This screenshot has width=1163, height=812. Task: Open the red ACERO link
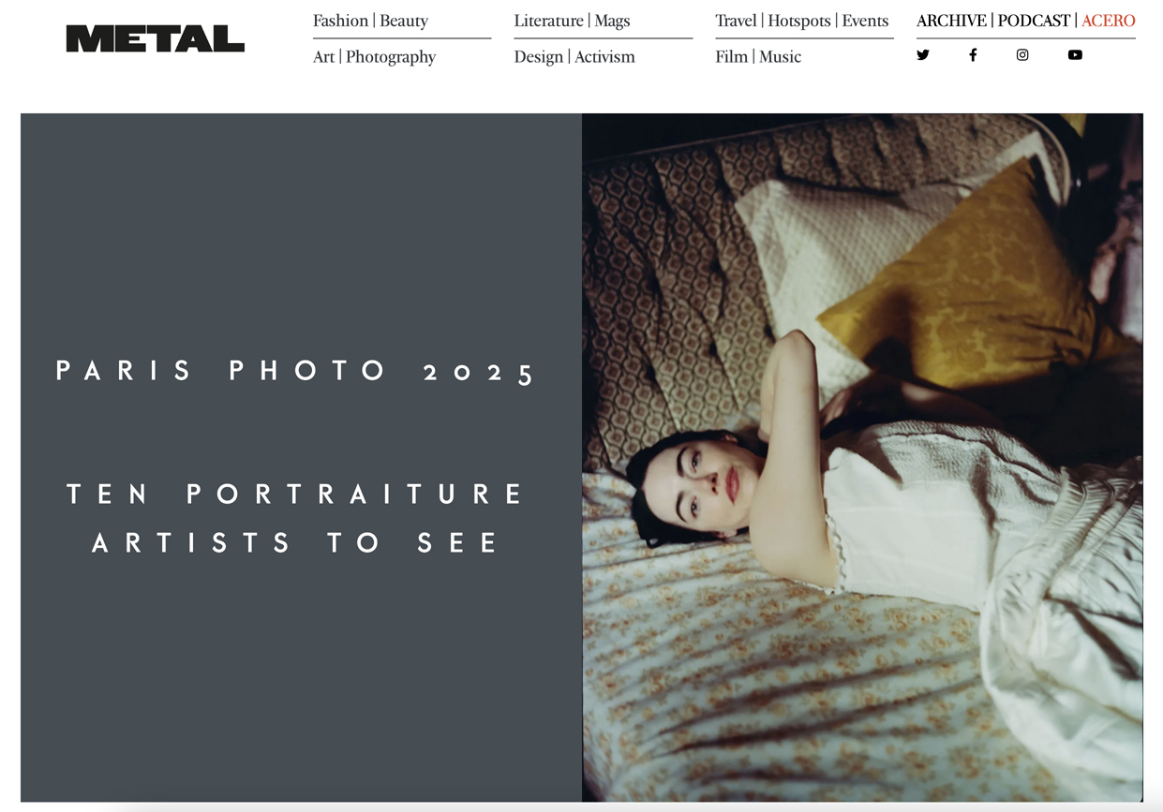pyautogui.click(x=1109, y=21)
